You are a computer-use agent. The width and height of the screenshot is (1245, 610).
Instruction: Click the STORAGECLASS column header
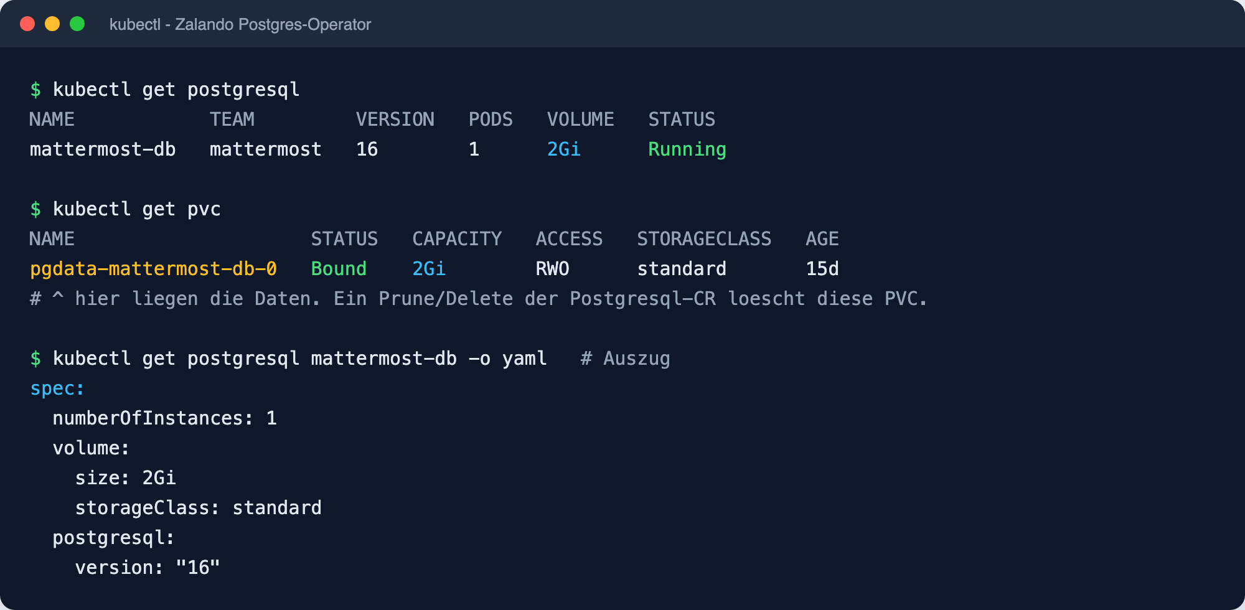point(704,239)
